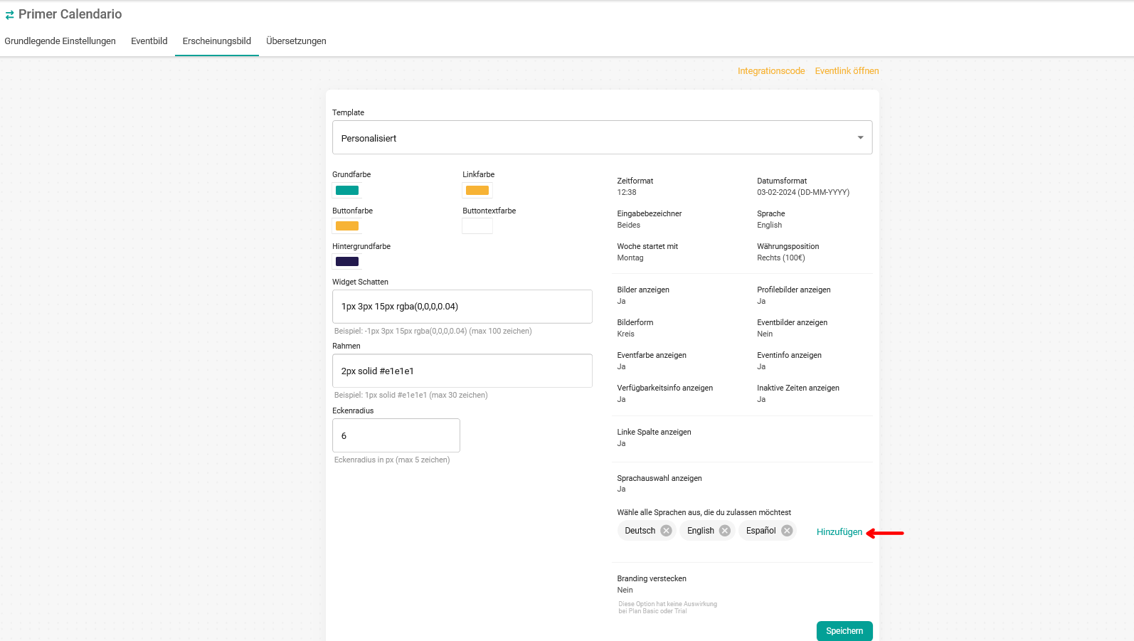Edit the Eckenradius value field
The image size is (1134, 641).
[396, 435]
